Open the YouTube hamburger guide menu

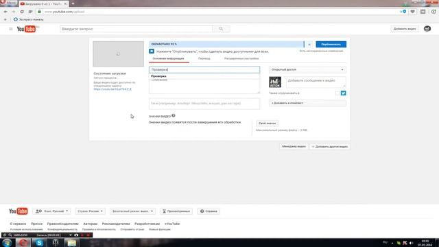tap(11, 29)
